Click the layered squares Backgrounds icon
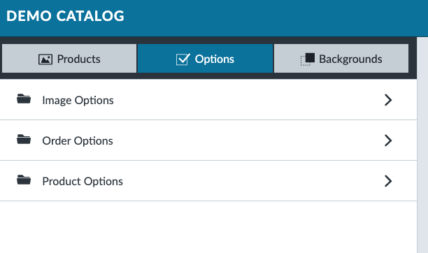This screenshot has width=428, height=253. 307,59
